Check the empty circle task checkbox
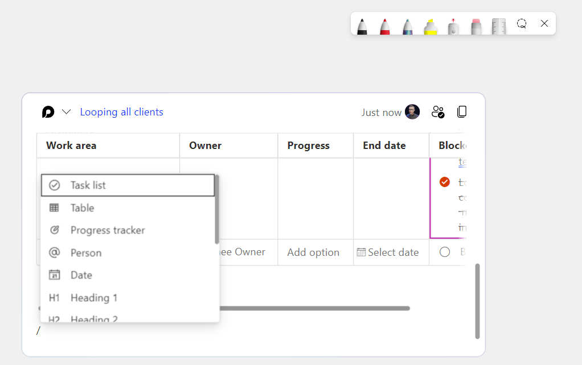This screenshot has width=582, height=365. (445, 252)
